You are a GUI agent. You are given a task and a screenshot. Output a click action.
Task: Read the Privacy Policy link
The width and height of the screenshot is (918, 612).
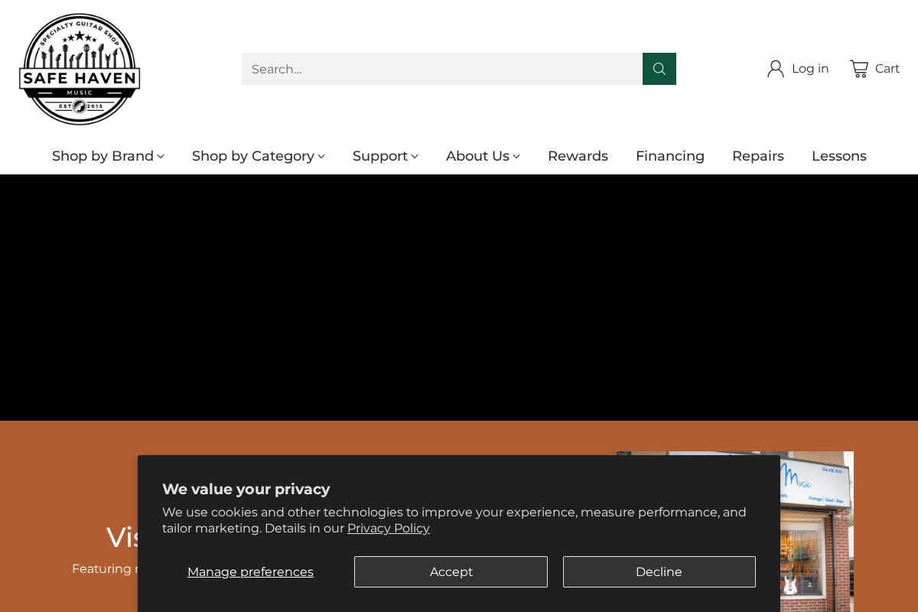(x=388, y=528)
